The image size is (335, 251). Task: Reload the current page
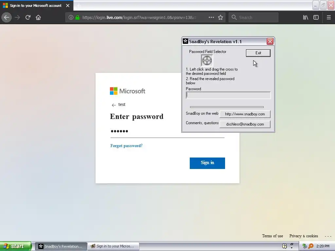click(28, 17)
